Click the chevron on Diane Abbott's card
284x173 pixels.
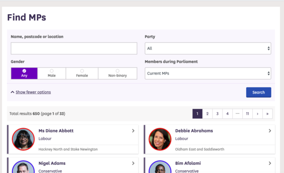133,130
